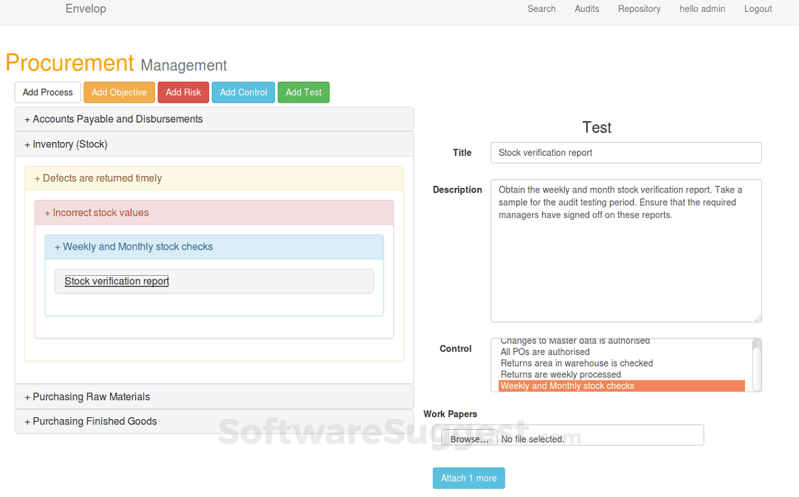Open the Audits page
This screenshot has width=799, height=497.
pyautogui.click(x=587, y=9)
